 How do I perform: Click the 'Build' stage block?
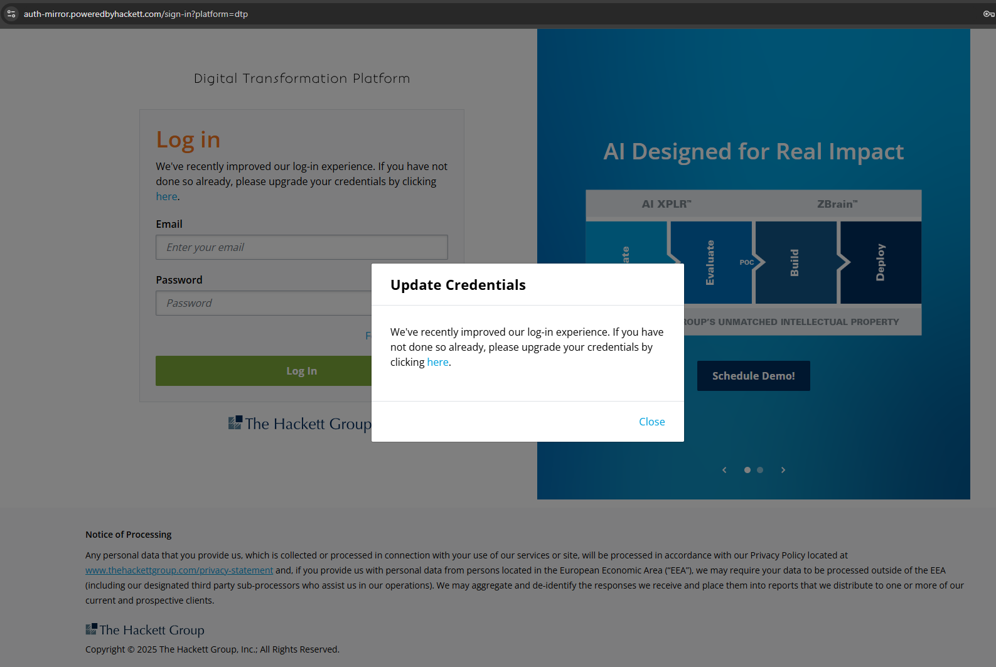795,262
